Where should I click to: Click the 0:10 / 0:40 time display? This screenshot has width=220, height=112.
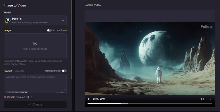99,99
